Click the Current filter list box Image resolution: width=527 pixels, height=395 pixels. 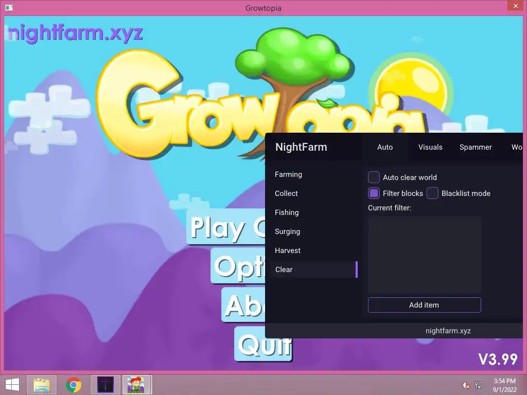tap(425, 254)
